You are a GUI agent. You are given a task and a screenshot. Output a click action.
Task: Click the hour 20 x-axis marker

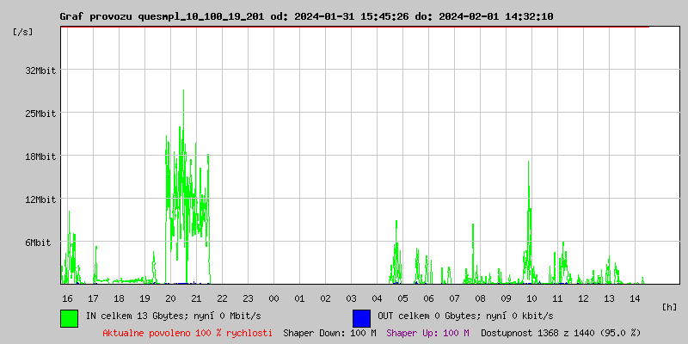coord(170,298)
